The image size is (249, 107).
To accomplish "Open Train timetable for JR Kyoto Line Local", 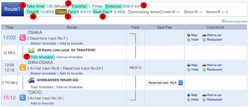I will [x=41, y=57].
